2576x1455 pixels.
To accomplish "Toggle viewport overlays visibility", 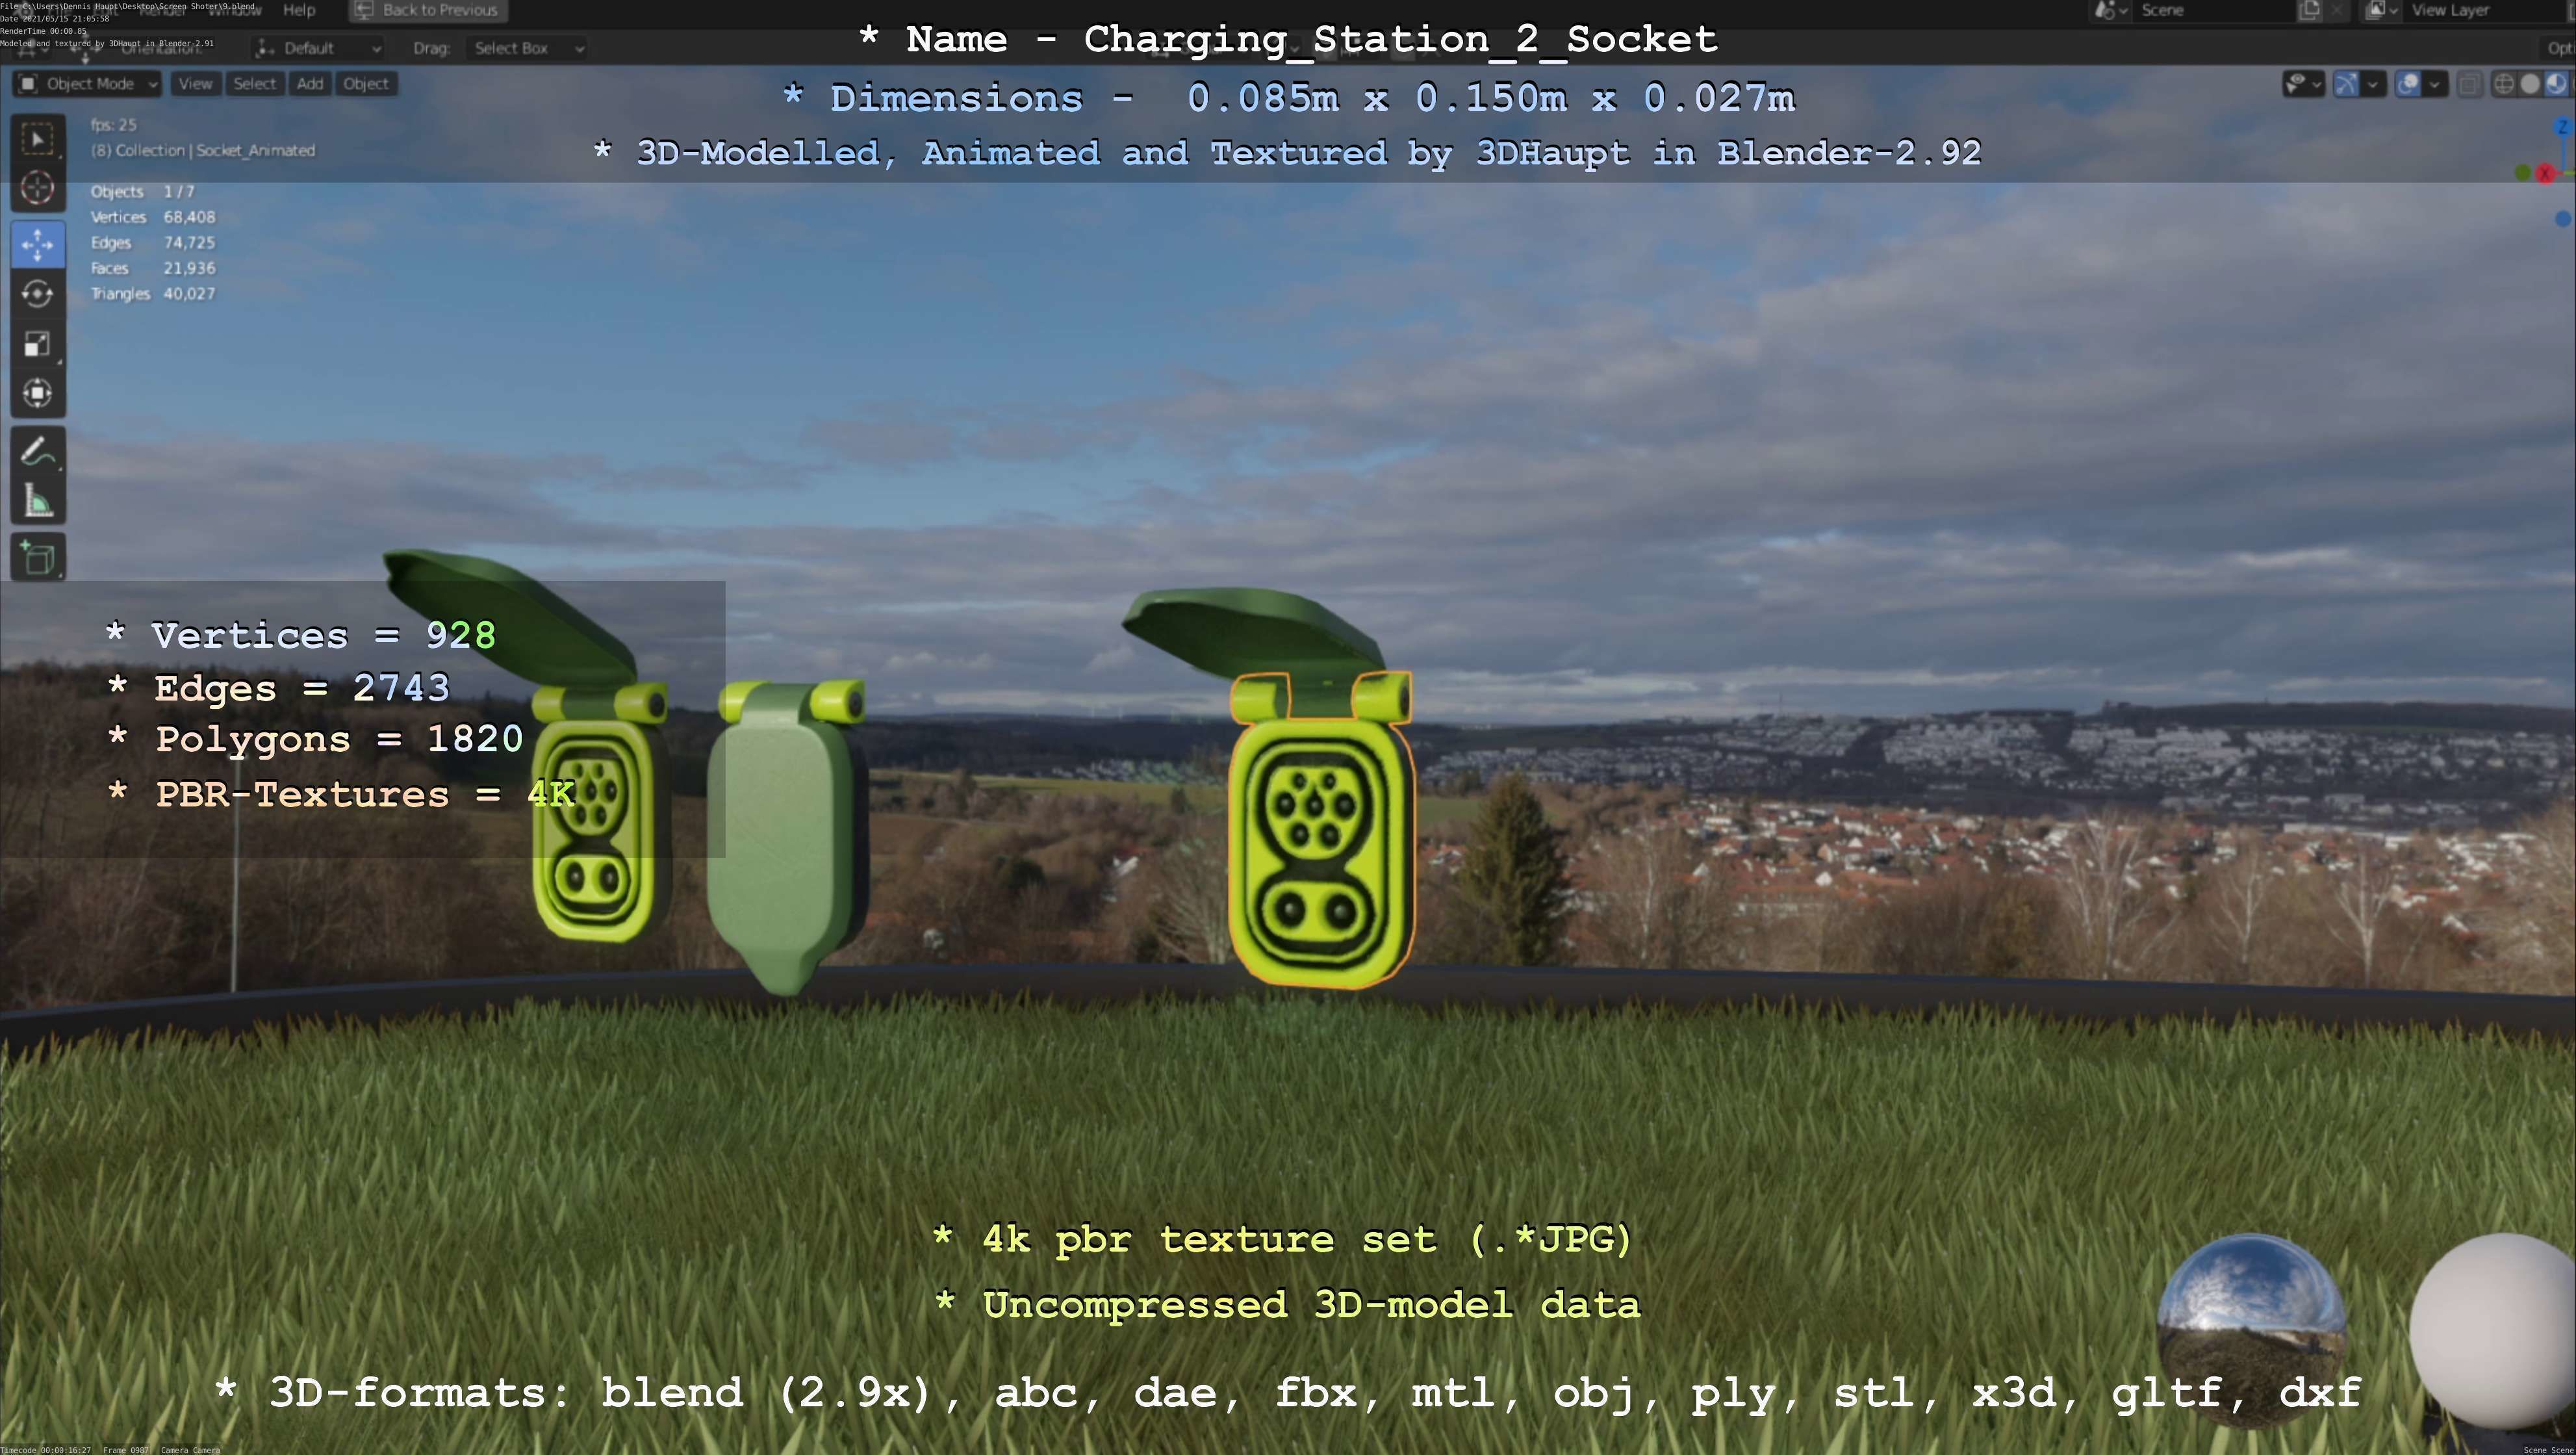I will point(2409,84).
